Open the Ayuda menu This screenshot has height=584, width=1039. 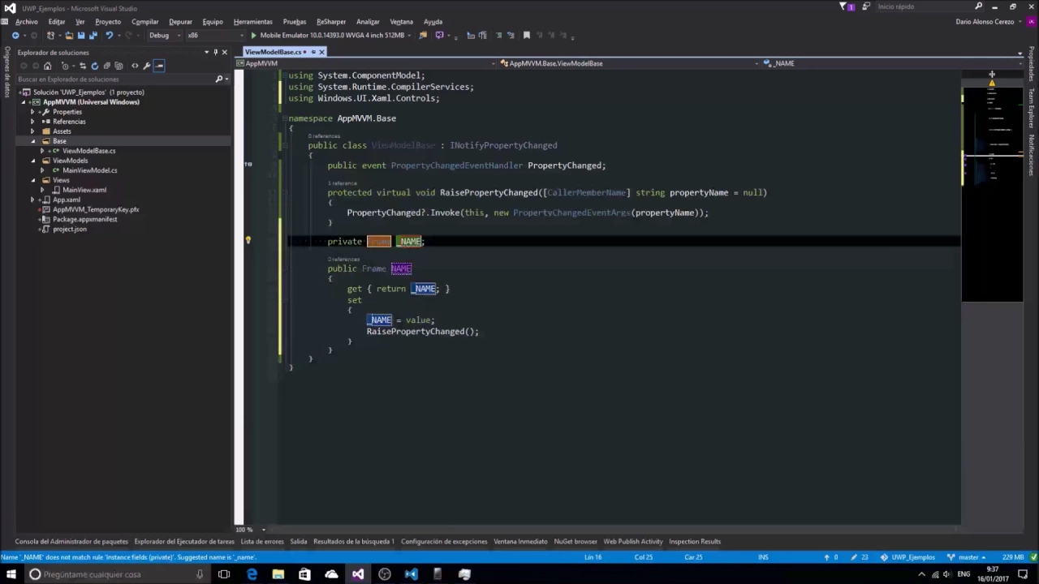coord(433,22)
